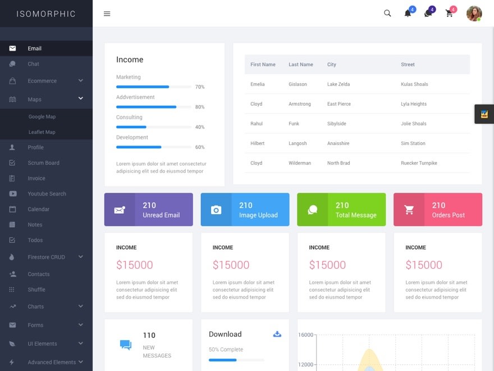The image size is (494, 371).
Task: Open the theme switcher floating button
Action: click(484, 114)
